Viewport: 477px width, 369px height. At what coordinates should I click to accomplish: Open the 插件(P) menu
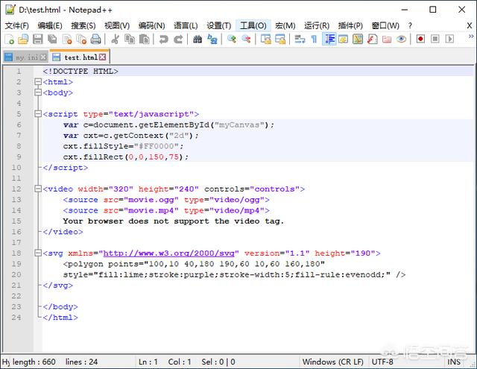350,25
